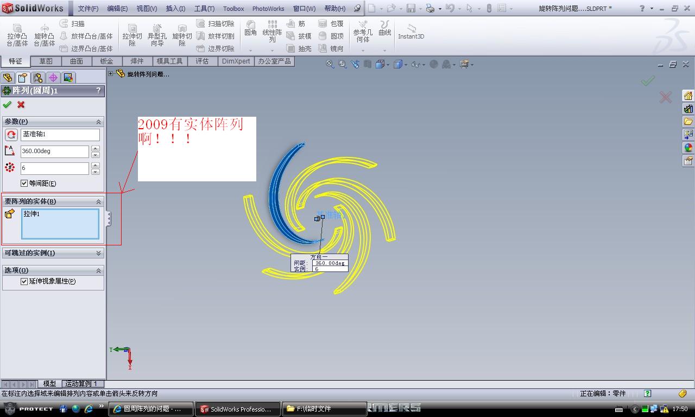
Task: Activate the Extruded Cut (拉伸切除) tool
Action: 132,35
